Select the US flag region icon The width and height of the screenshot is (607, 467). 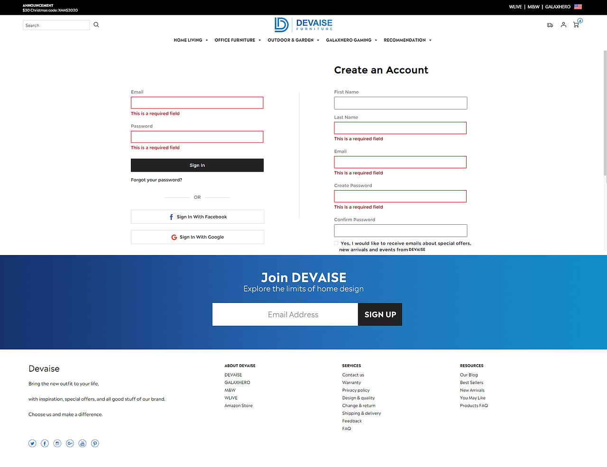pyautogui.click(x=578, y=7)
